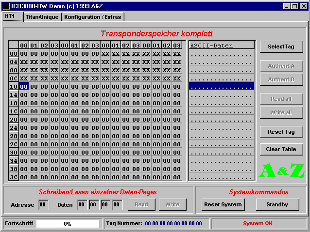This screenshot has height=232, width=310.
Task: Click the Read all button
Action: 281,99
